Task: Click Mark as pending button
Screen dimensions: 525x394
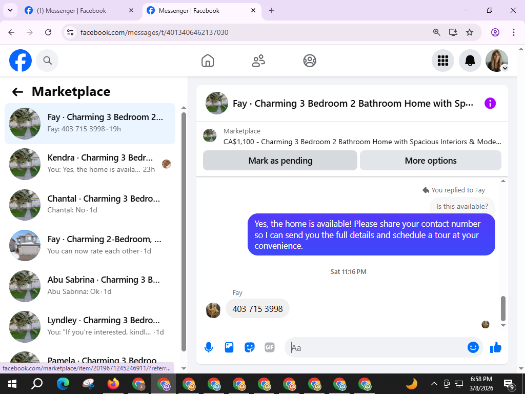Action: (280, 161)
